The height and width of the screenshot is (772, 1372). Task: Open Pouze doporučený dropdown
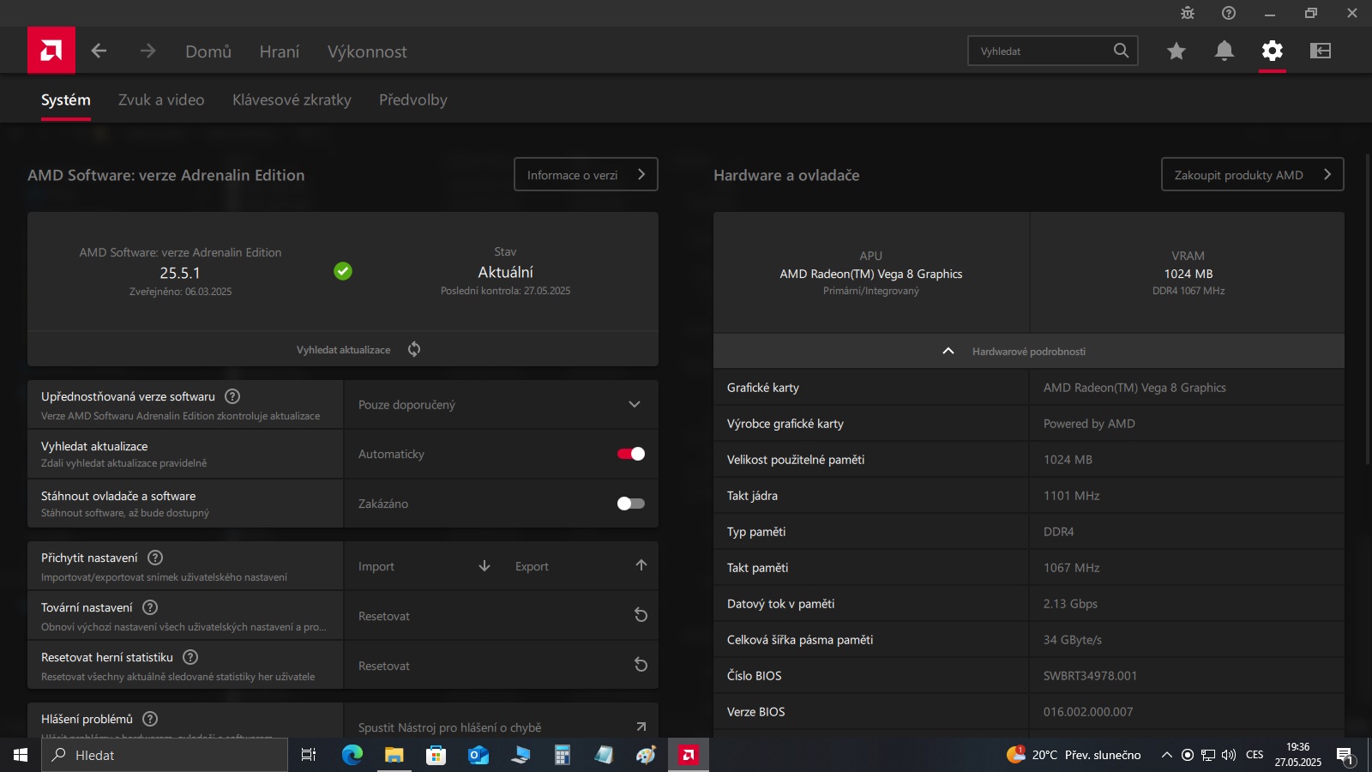(501, 404)
